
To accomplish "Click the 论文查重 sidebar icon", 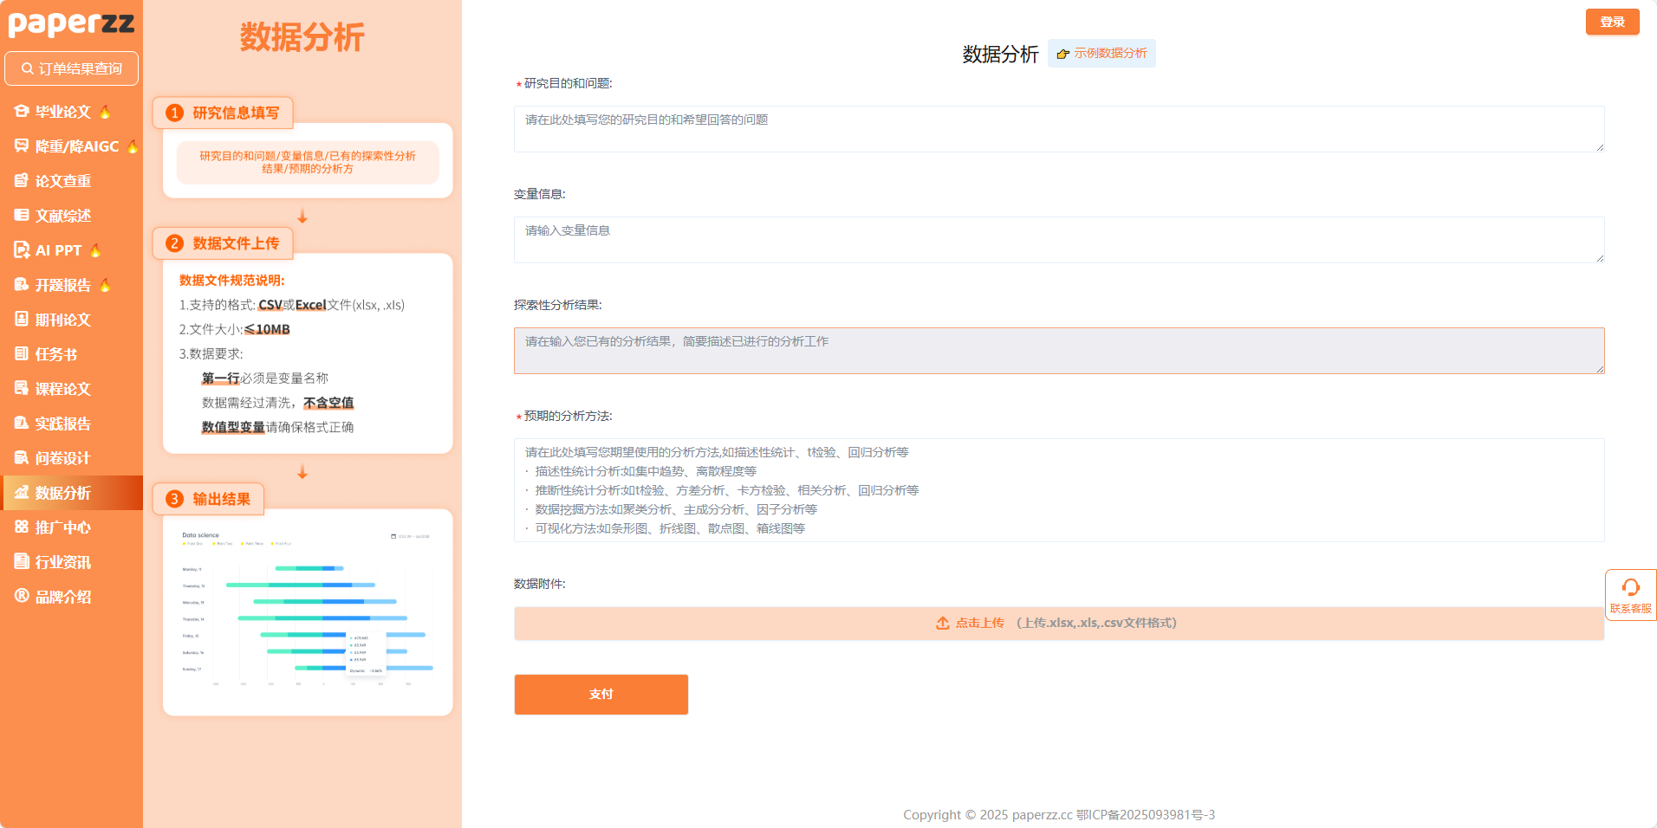I will tap(22, 181).
